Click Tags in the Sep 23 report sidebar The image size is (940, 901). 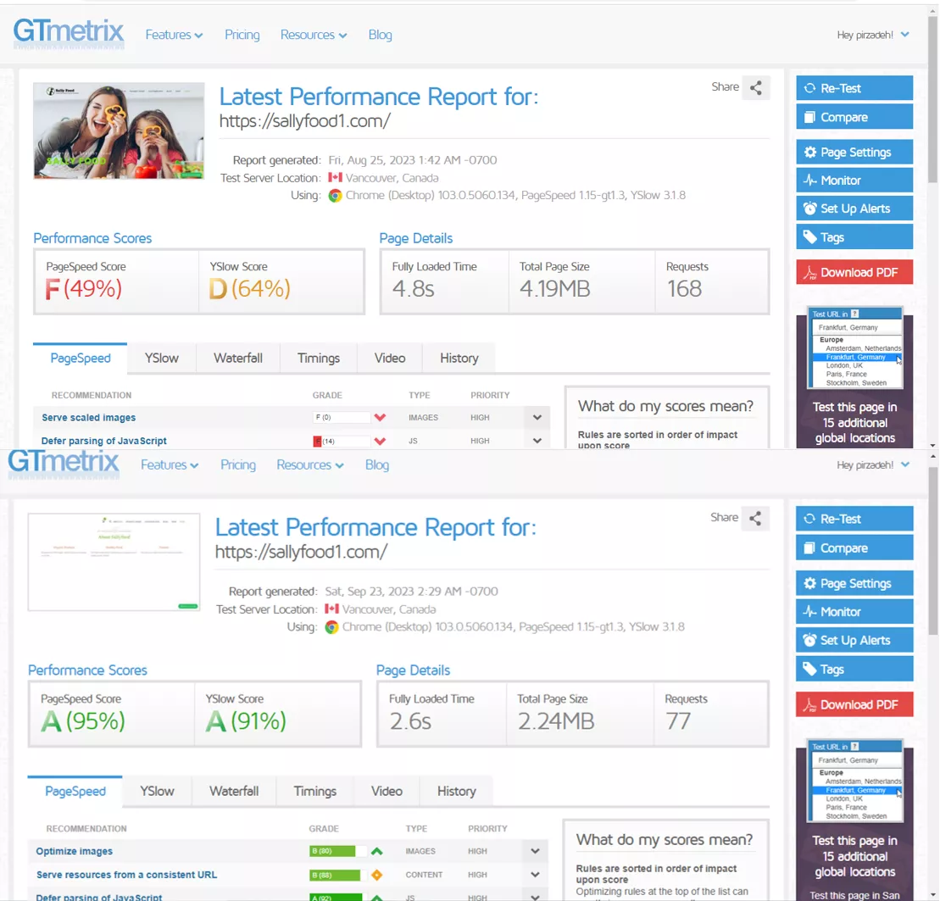(854, 669)
